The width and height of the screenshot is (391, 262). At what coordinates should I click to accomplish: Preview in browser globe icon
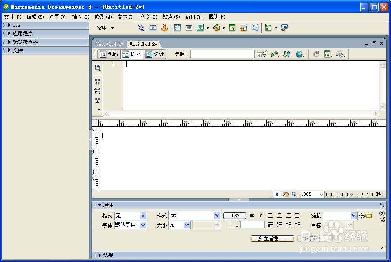pyautogui.click(x=300, y=54)
